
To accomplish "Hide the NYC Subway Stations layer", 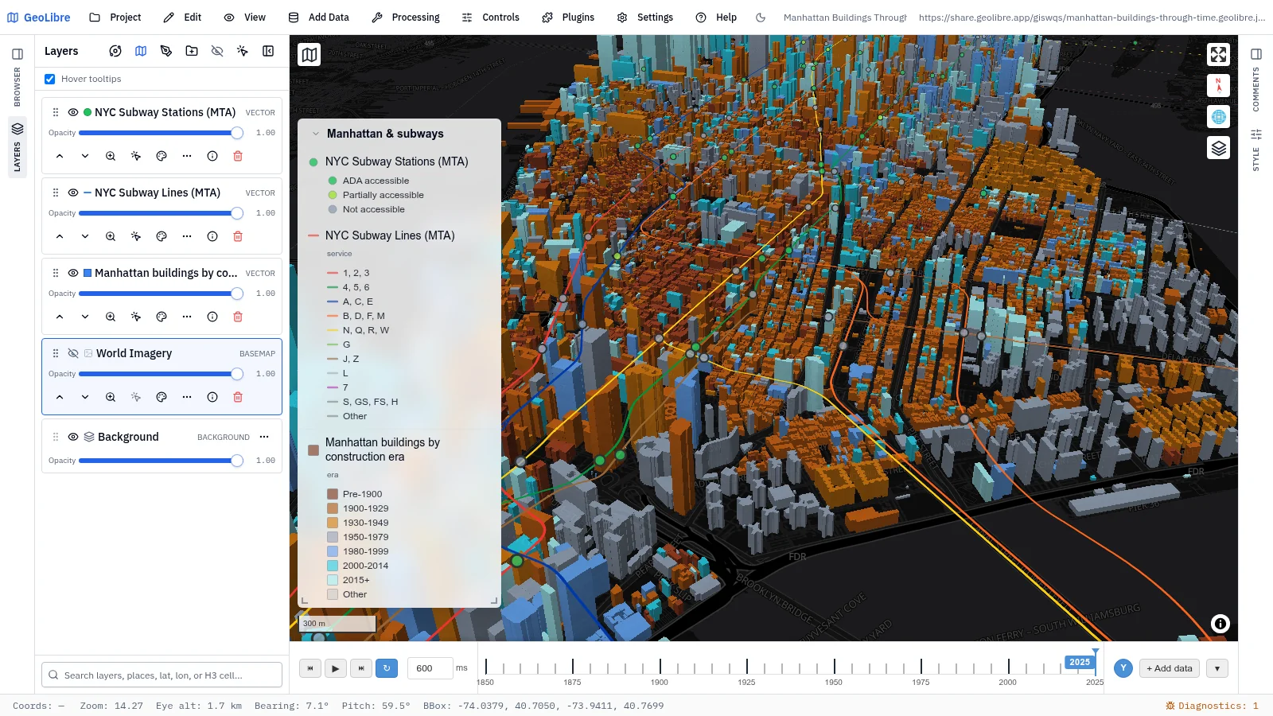I will click(x=73, y=112).
